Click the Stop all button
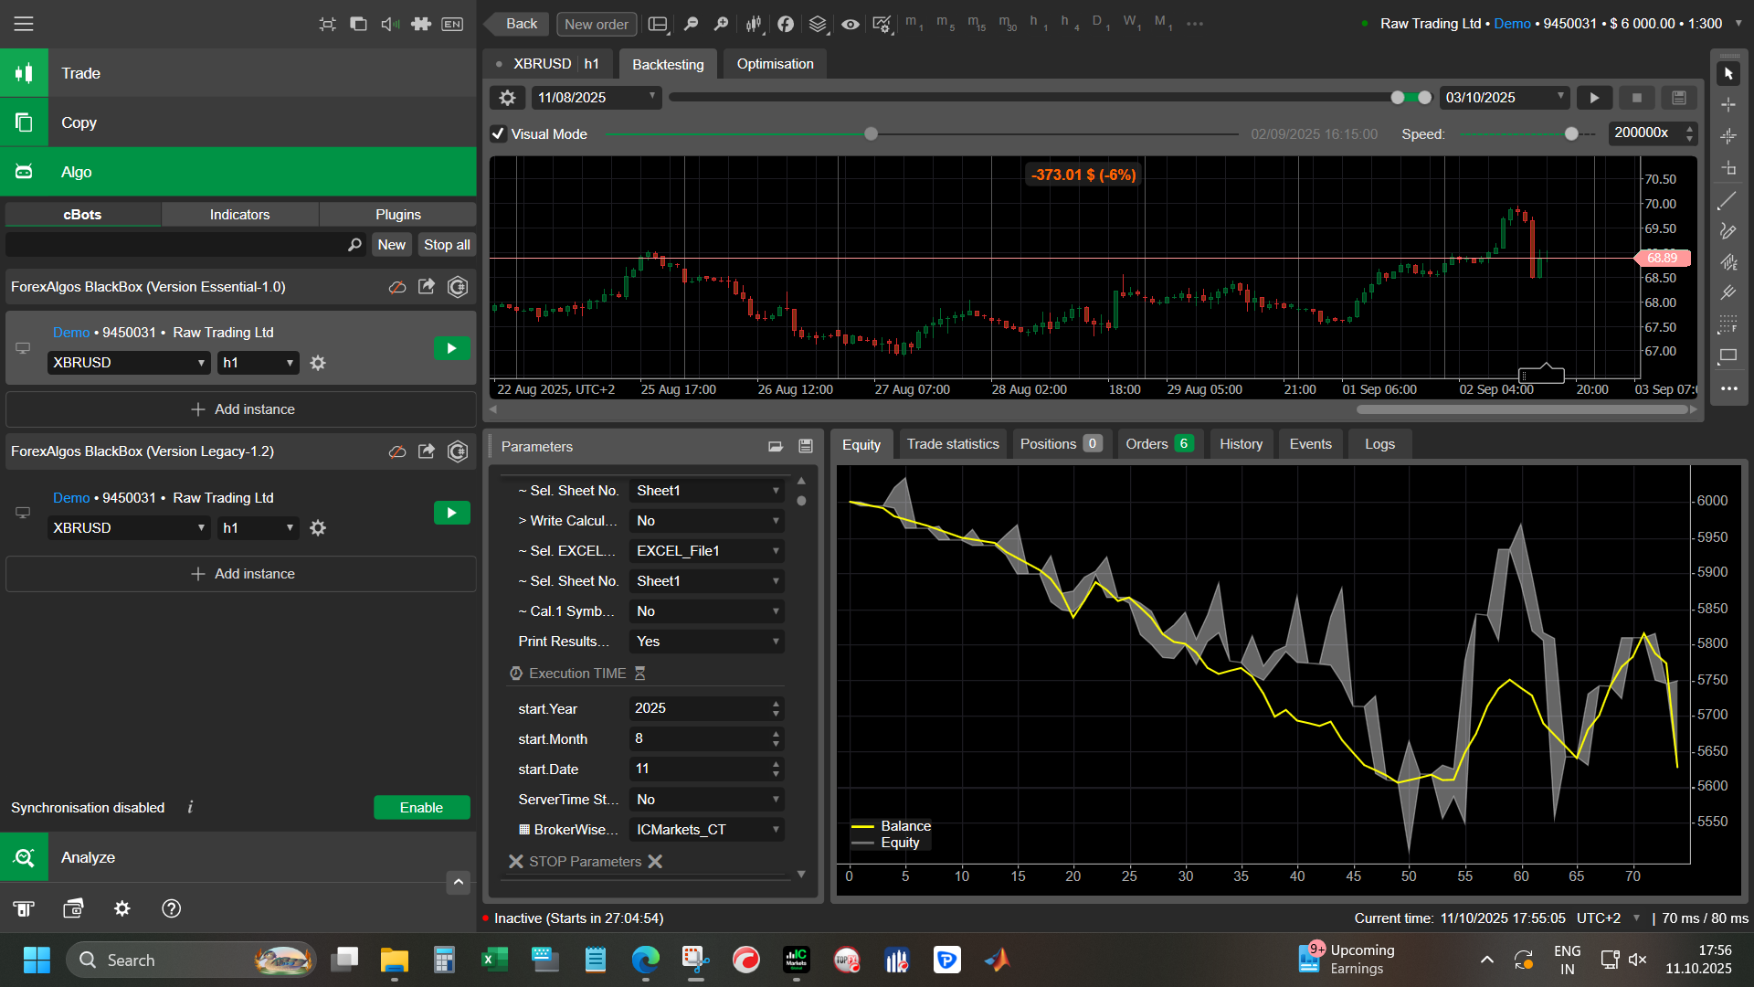The image size is (1754, 987). pos(447,245)
